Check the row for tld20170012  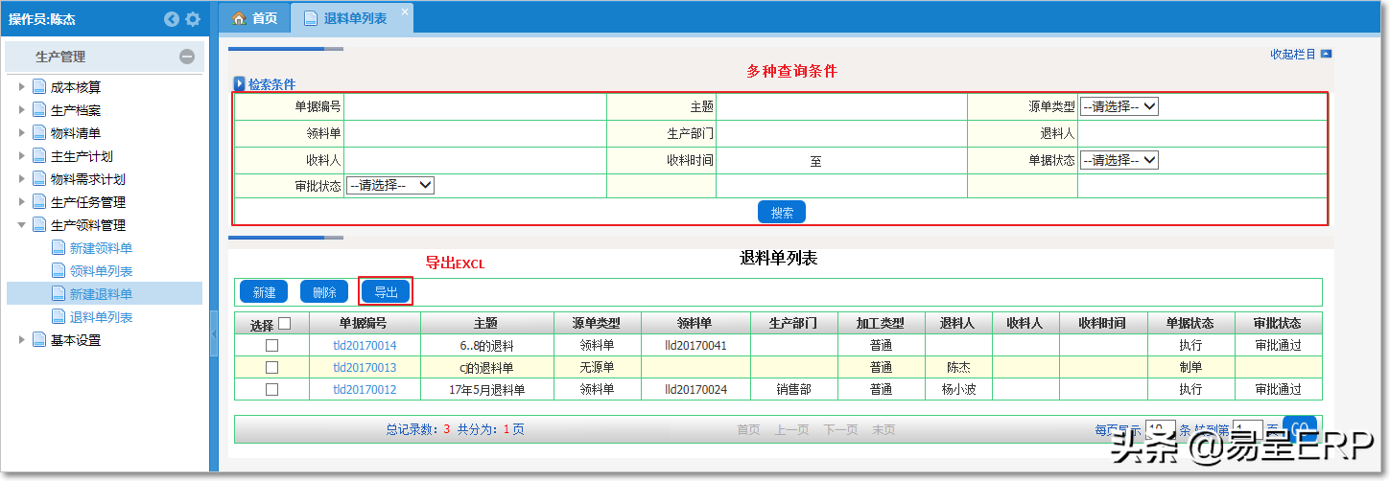(x=271, y=390)
